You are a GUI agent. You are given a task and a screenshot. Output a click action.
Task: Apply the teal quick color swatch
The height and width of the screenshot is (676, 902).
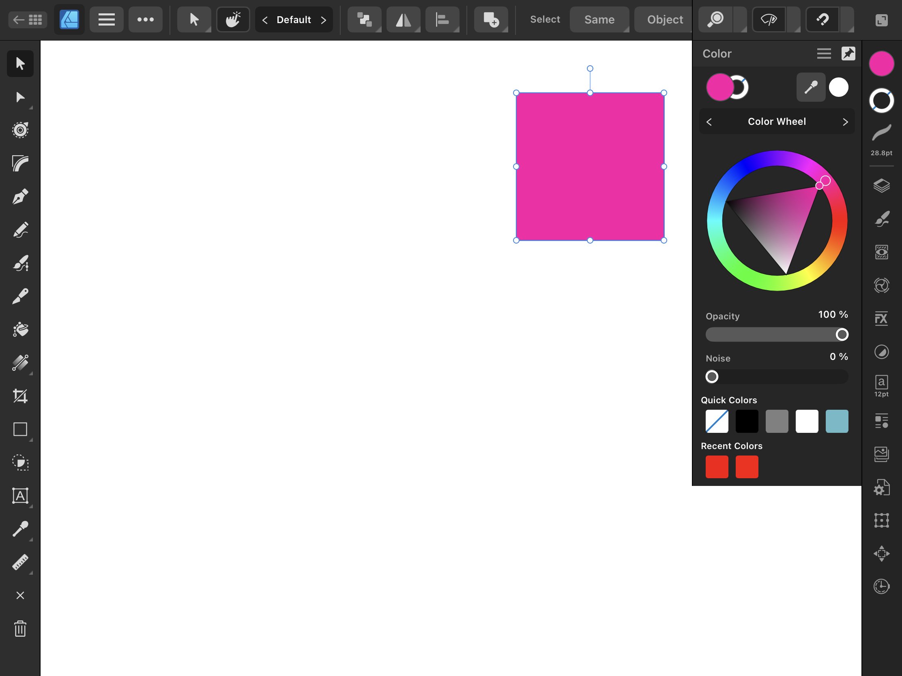pyautogui.click(x=837, y=421)
